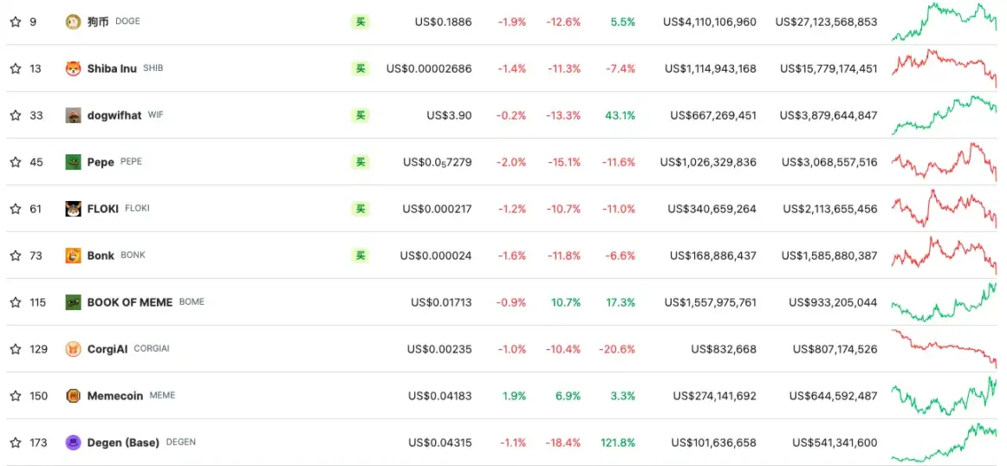Star the Pepe row as favorite
1007x466 pixels.
16,162
